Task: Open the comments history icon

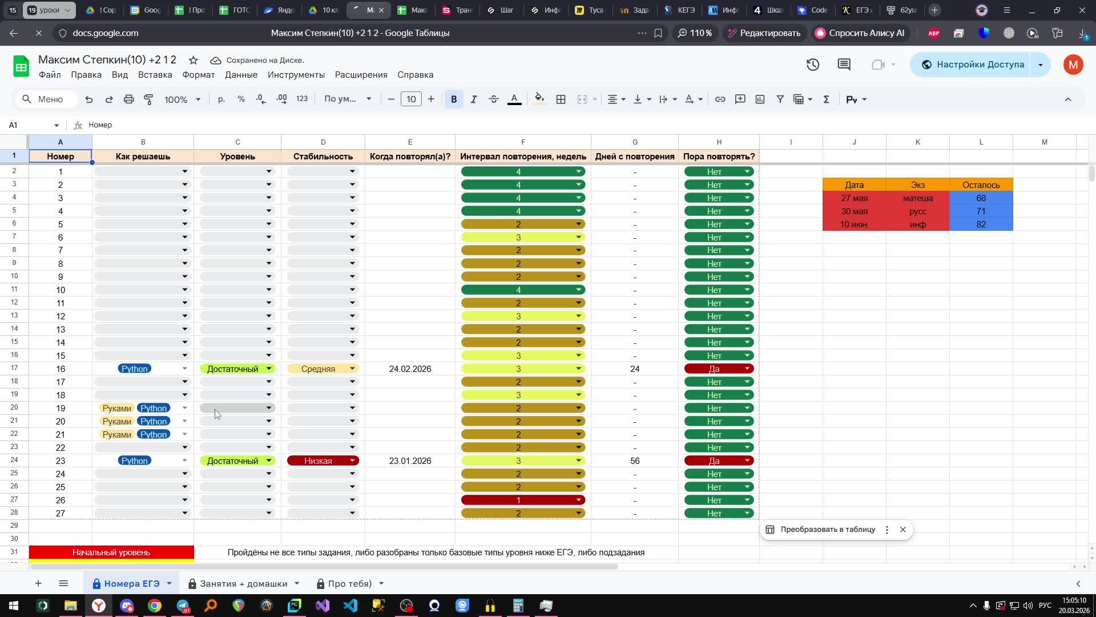Action: coord(844,65)
